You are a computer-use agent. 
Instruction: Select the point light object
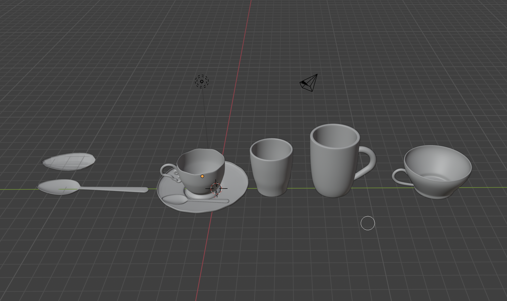coord(202,81)
